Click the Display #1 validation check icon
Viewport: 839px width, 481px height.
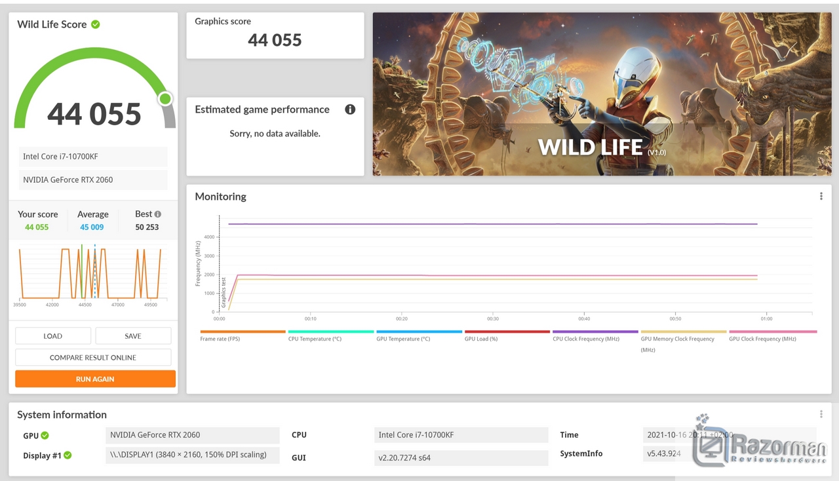pos(68,455)
